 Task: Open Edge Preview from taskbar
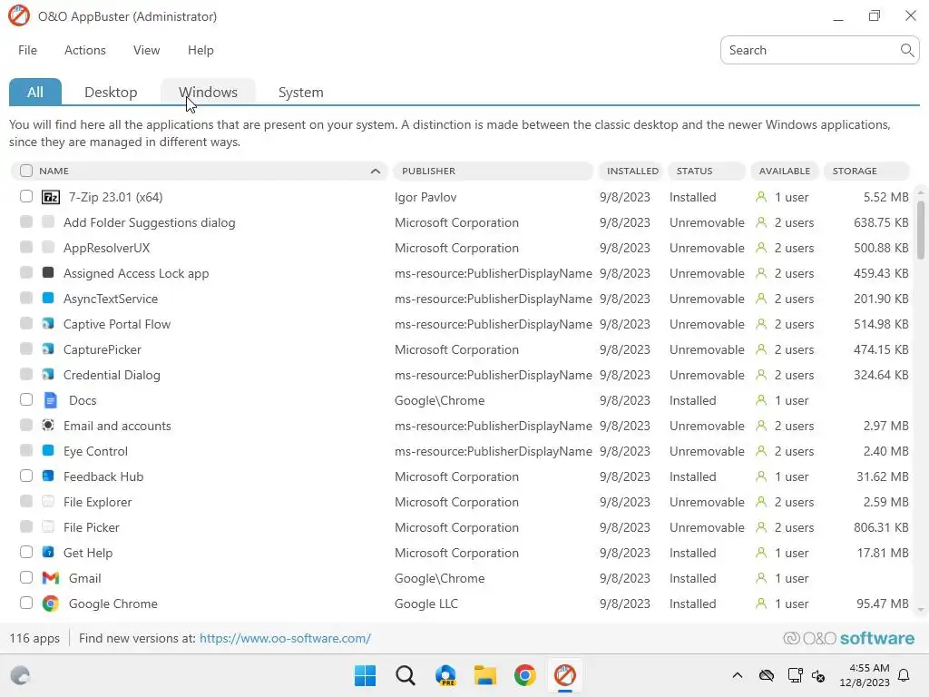coord(445,675)
